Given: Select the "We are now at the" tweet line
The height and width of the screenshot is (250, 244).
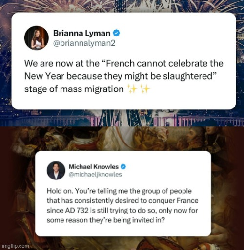Looking at the screenshot, I should pyautogui.click(x=124, y=63).
